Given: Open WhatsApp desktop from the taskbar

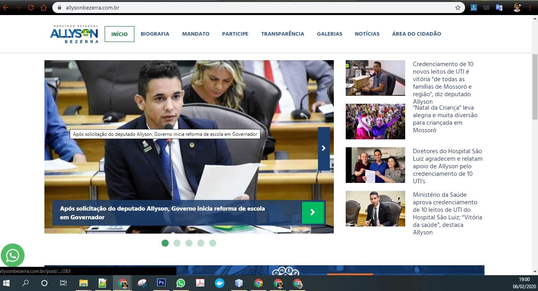Looking at the screenshot, I should coord(181,283).
